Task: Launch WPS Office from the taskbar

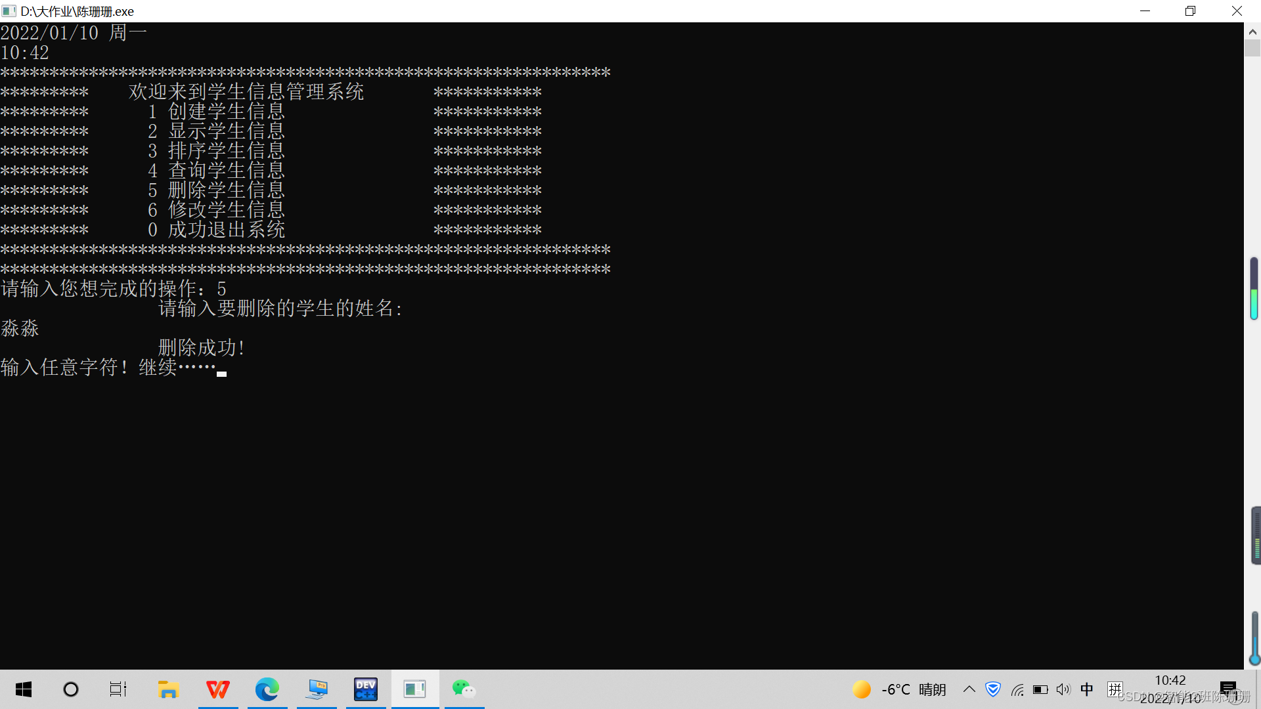Action: [218, 689]
